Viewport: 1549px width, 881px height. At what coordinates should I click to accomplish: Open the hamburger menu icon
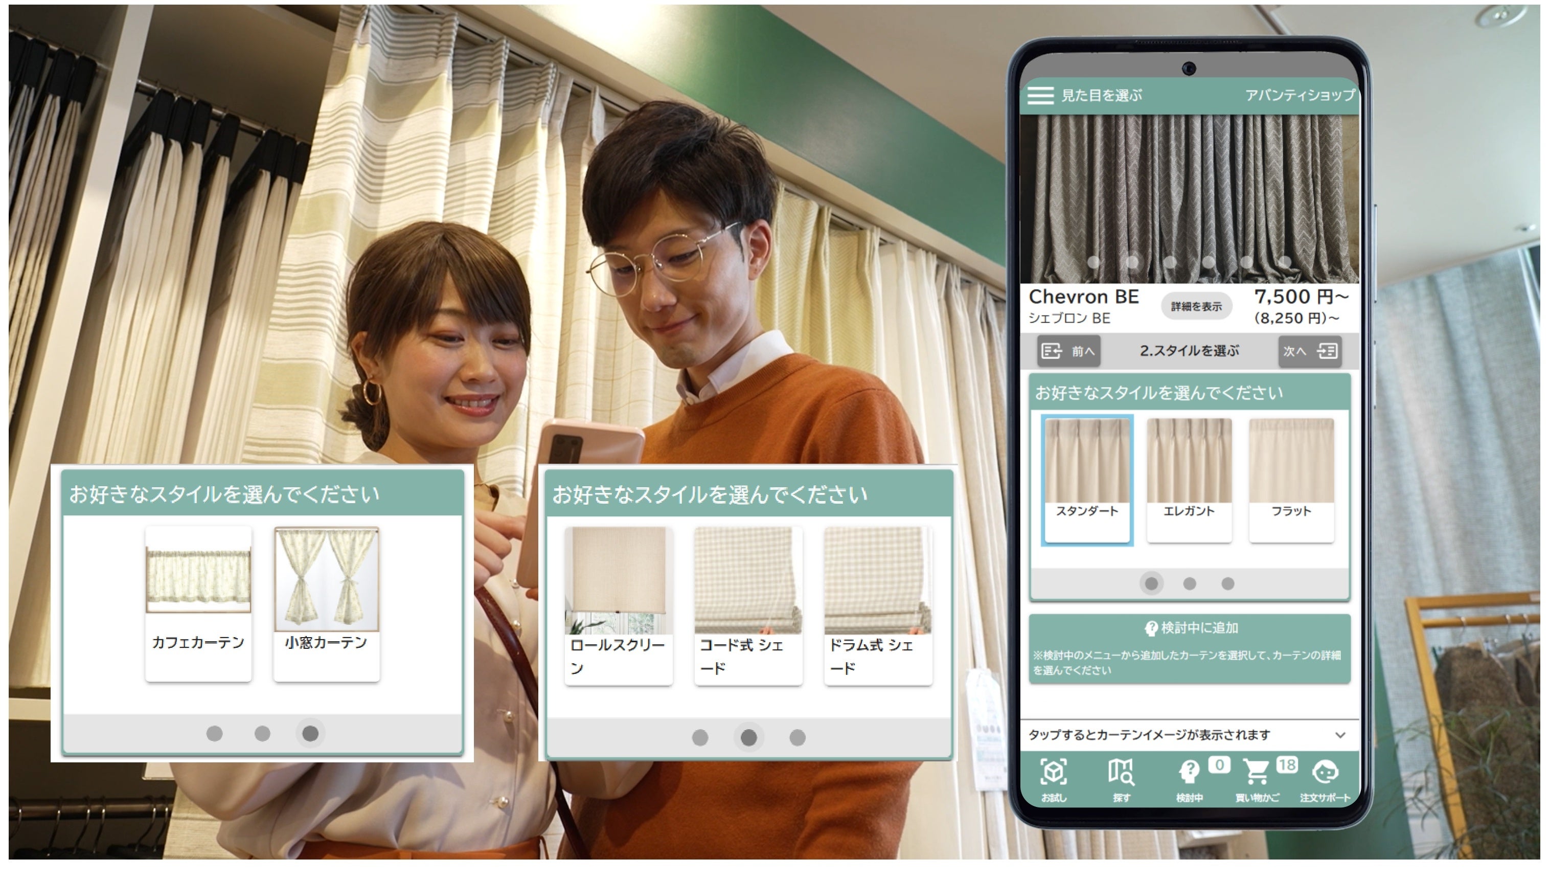point(1040,95)
